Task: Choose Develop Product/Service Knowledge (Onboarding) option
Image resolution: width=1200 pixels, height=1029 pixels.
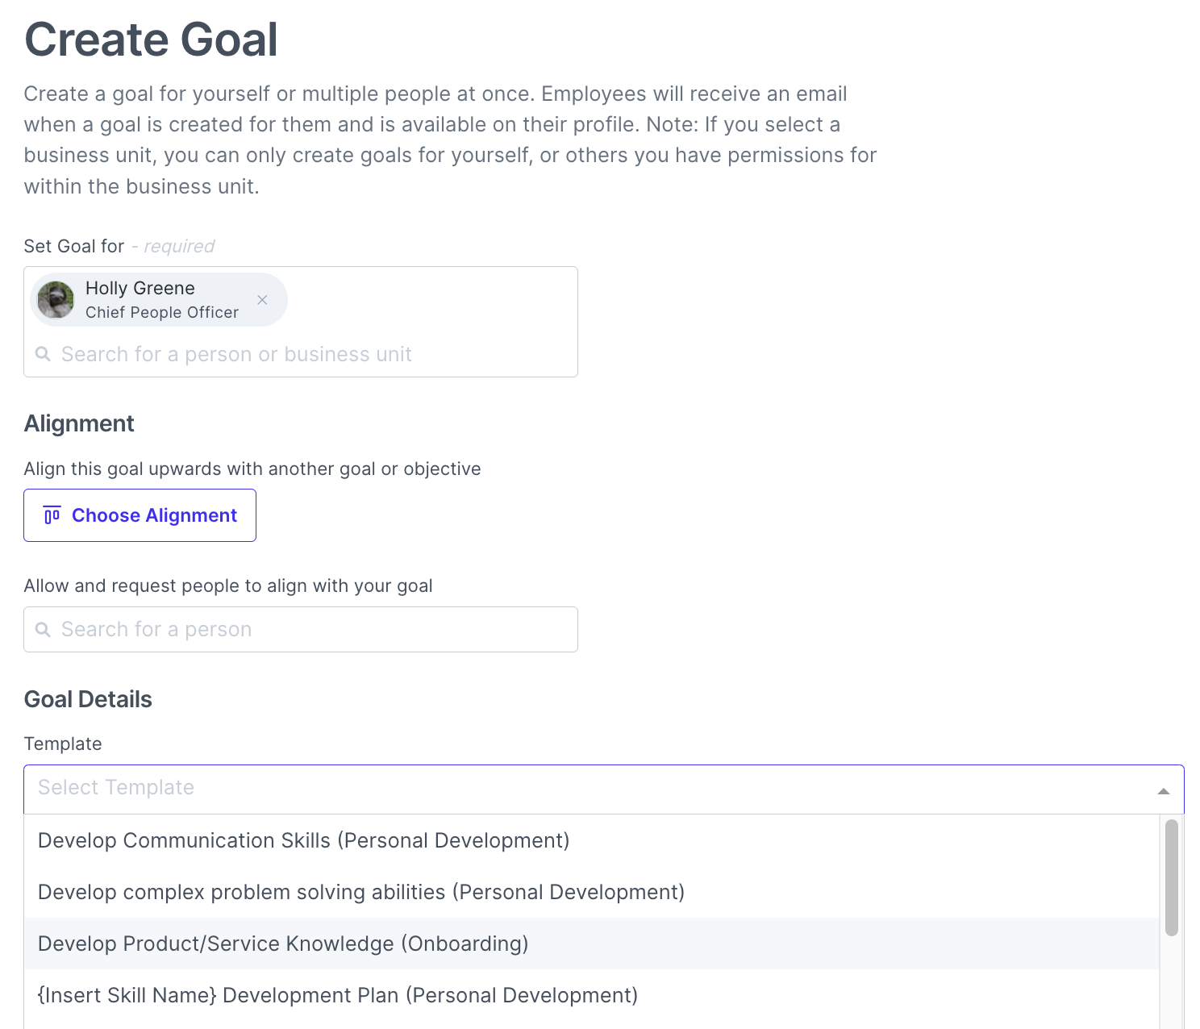Action: click(x=283, y=944)
